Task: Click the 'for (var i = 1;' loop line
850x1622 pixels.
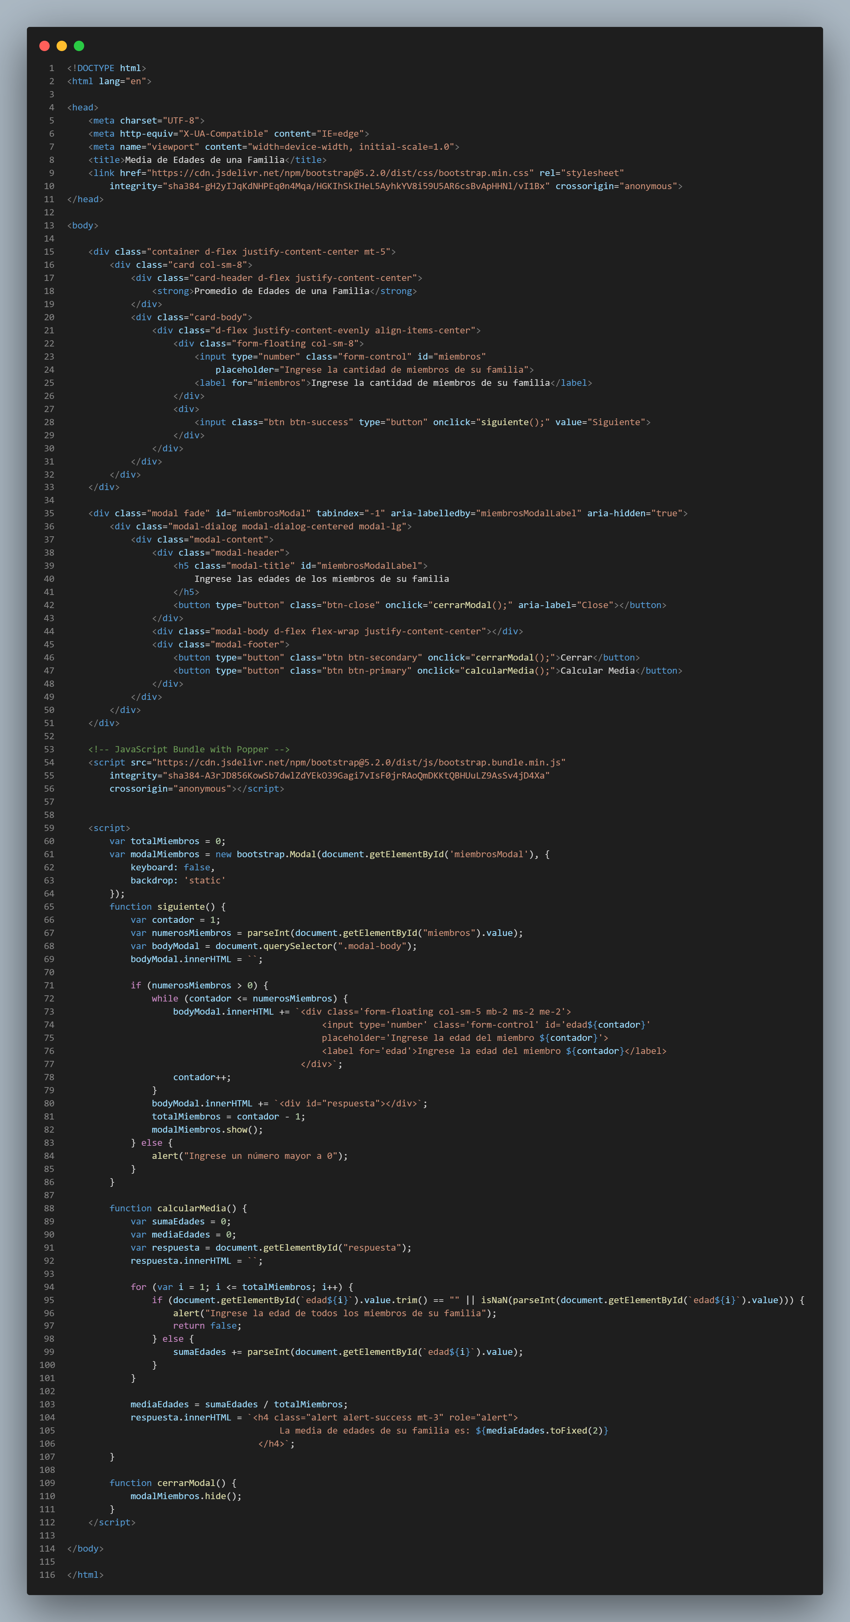Action: (242, 1287)
